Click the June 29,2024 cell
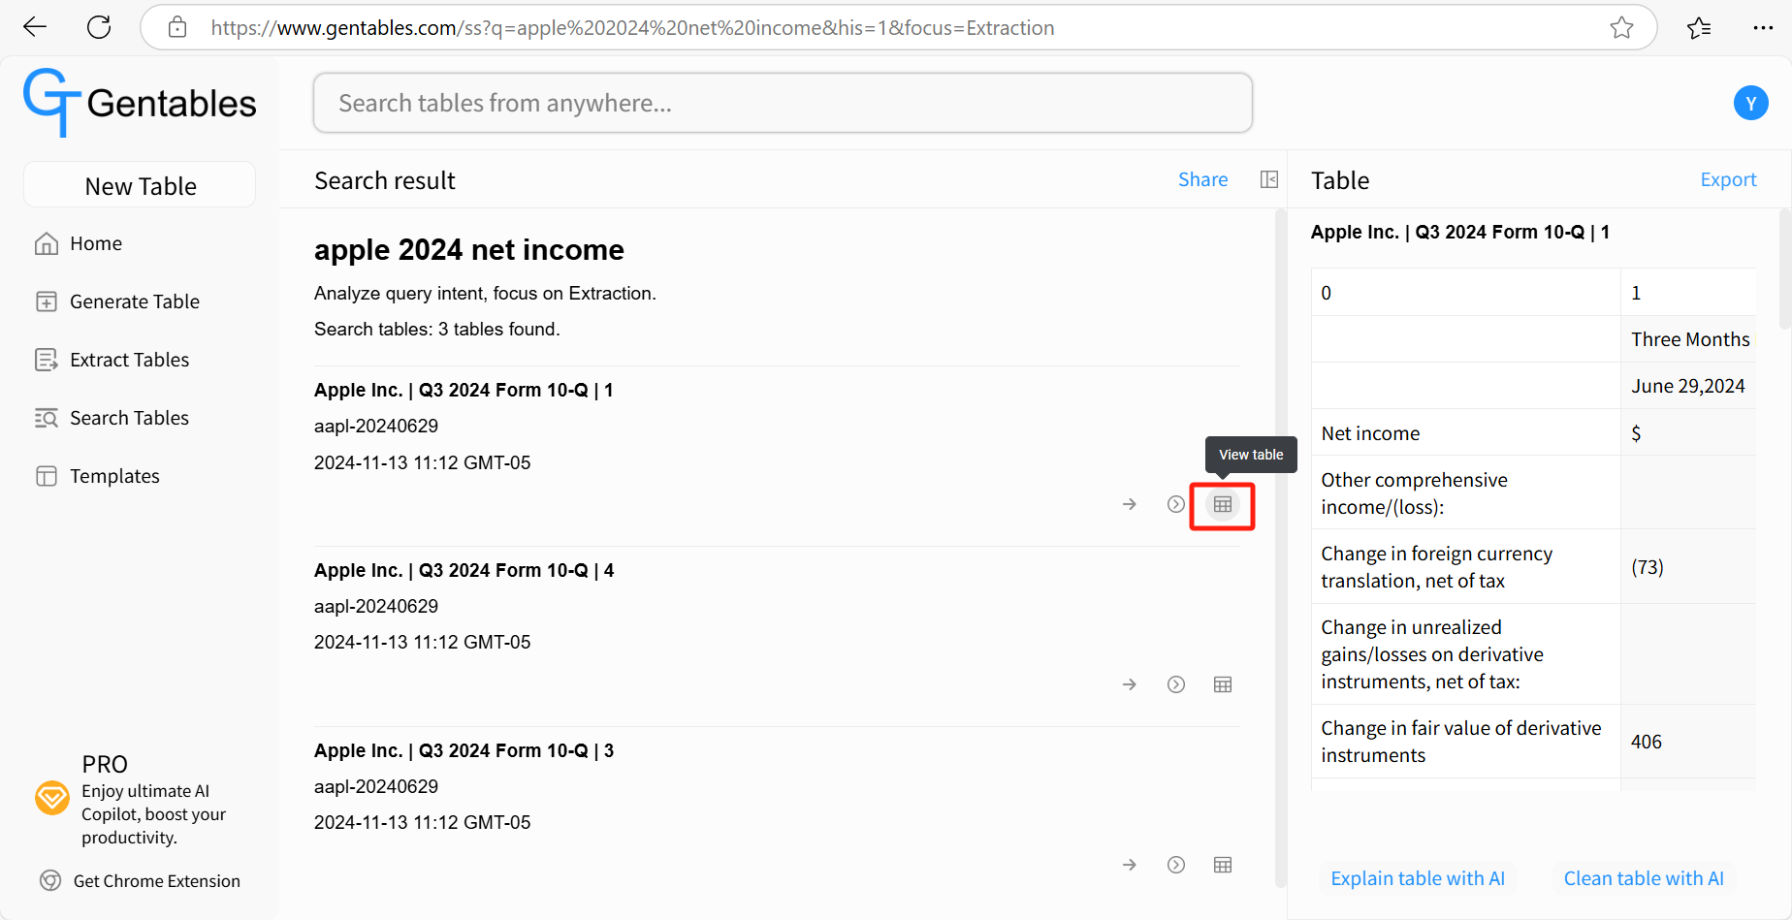 1688,386
